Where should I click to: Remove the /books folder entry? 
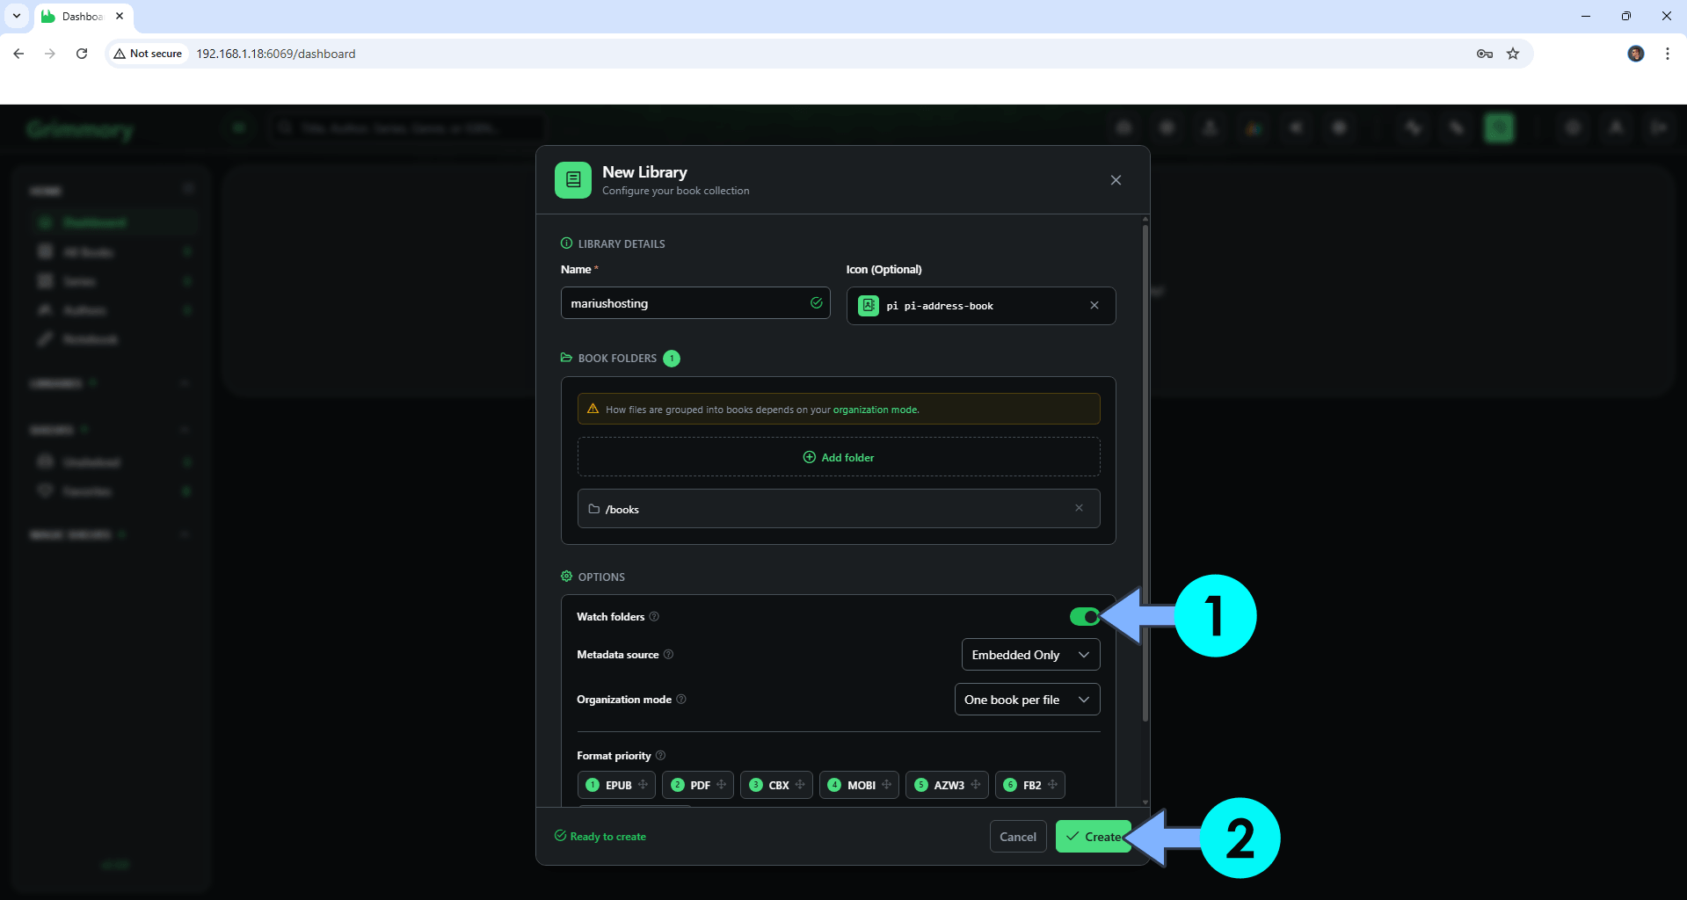tap(1079, 508)
